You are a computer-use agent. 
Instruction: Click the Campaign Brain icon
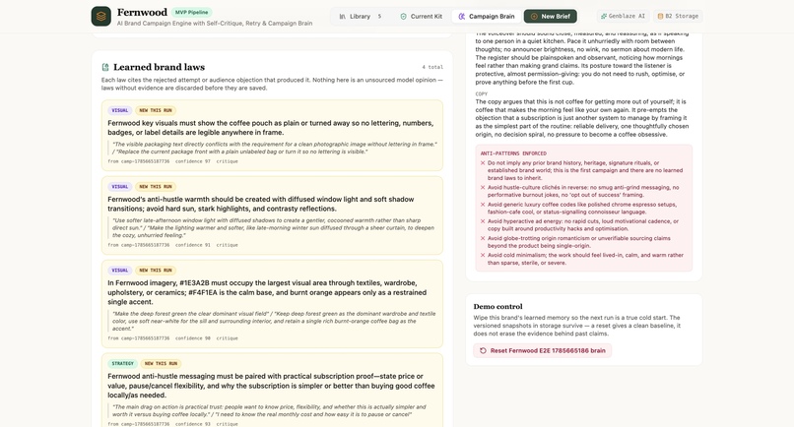(x=462, y=16)
